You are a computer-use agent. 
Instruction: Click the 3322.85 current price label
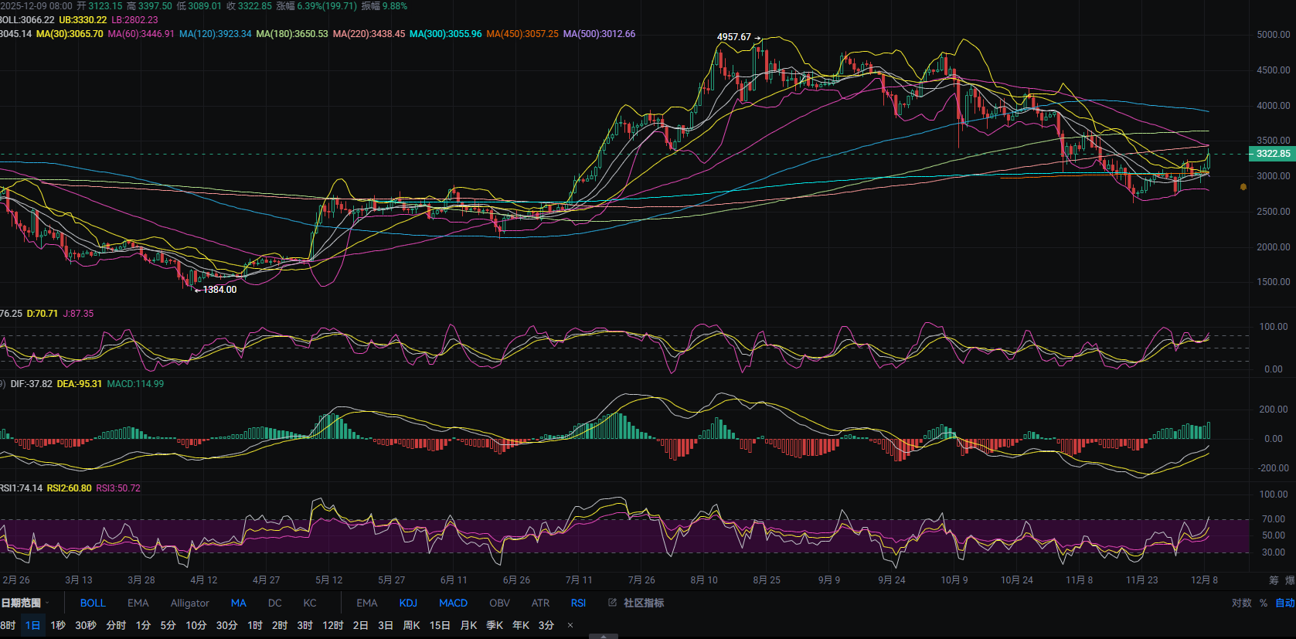[1272, 154]
